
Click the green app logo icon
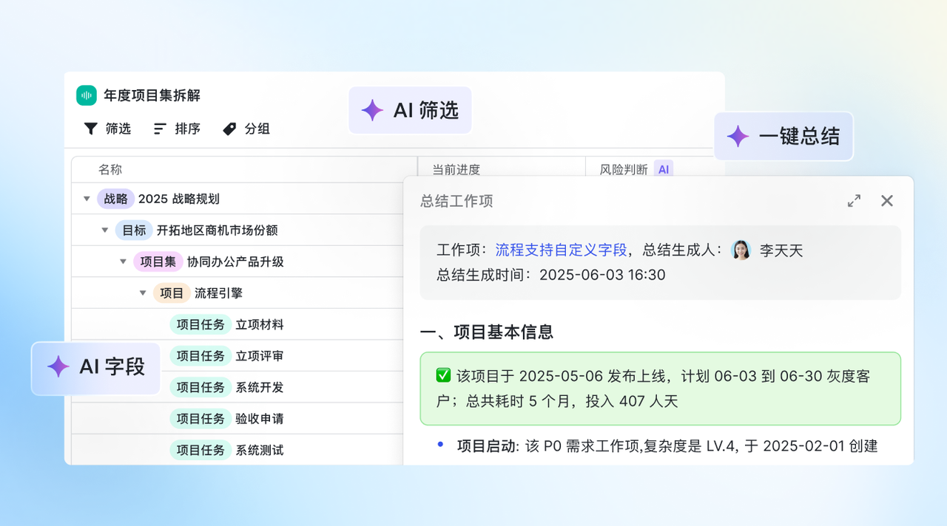[x=87, y=95]
